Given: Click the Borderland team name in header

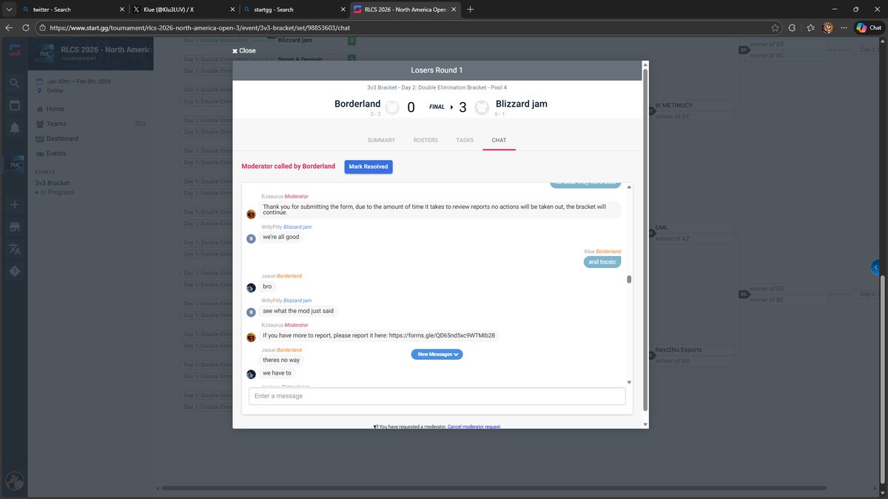Looking at the screenshot, I should click(x=357, y=104).
